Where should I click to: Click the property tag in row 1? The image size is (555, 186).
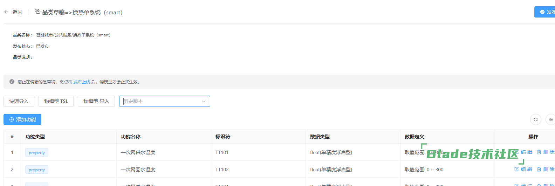(37, 153)
